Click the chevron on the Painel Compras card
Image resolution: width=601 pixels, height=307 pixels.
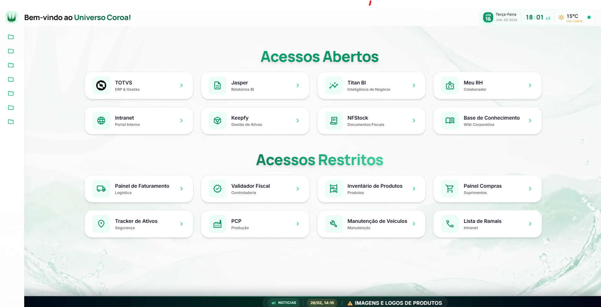click(530, 189)
